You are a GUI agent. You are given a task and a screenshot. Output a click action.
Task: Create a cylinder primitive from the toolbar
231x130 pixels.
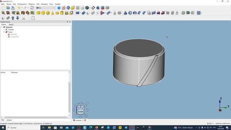pyautogui.click(x=43, y=13)
